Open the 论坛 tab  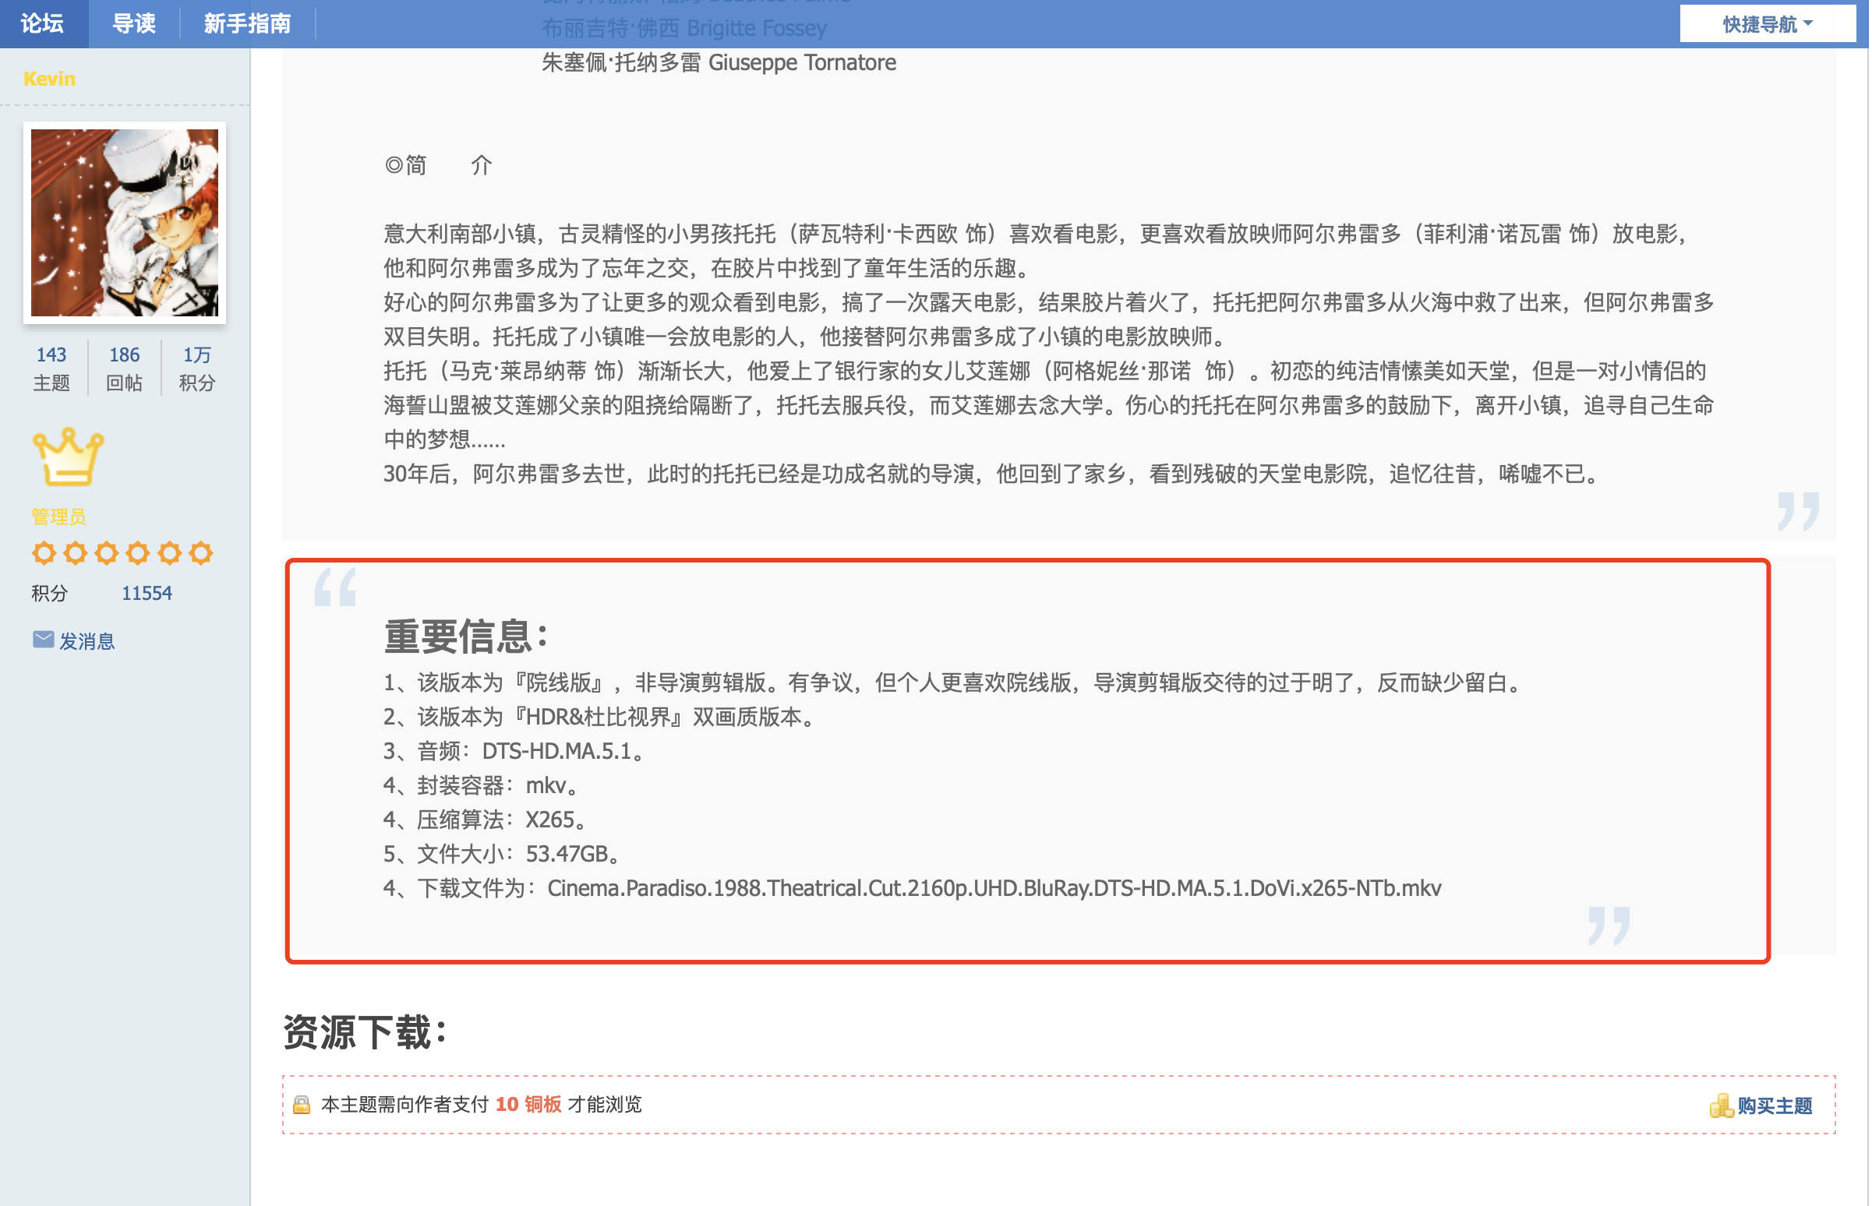click(43, 23)
